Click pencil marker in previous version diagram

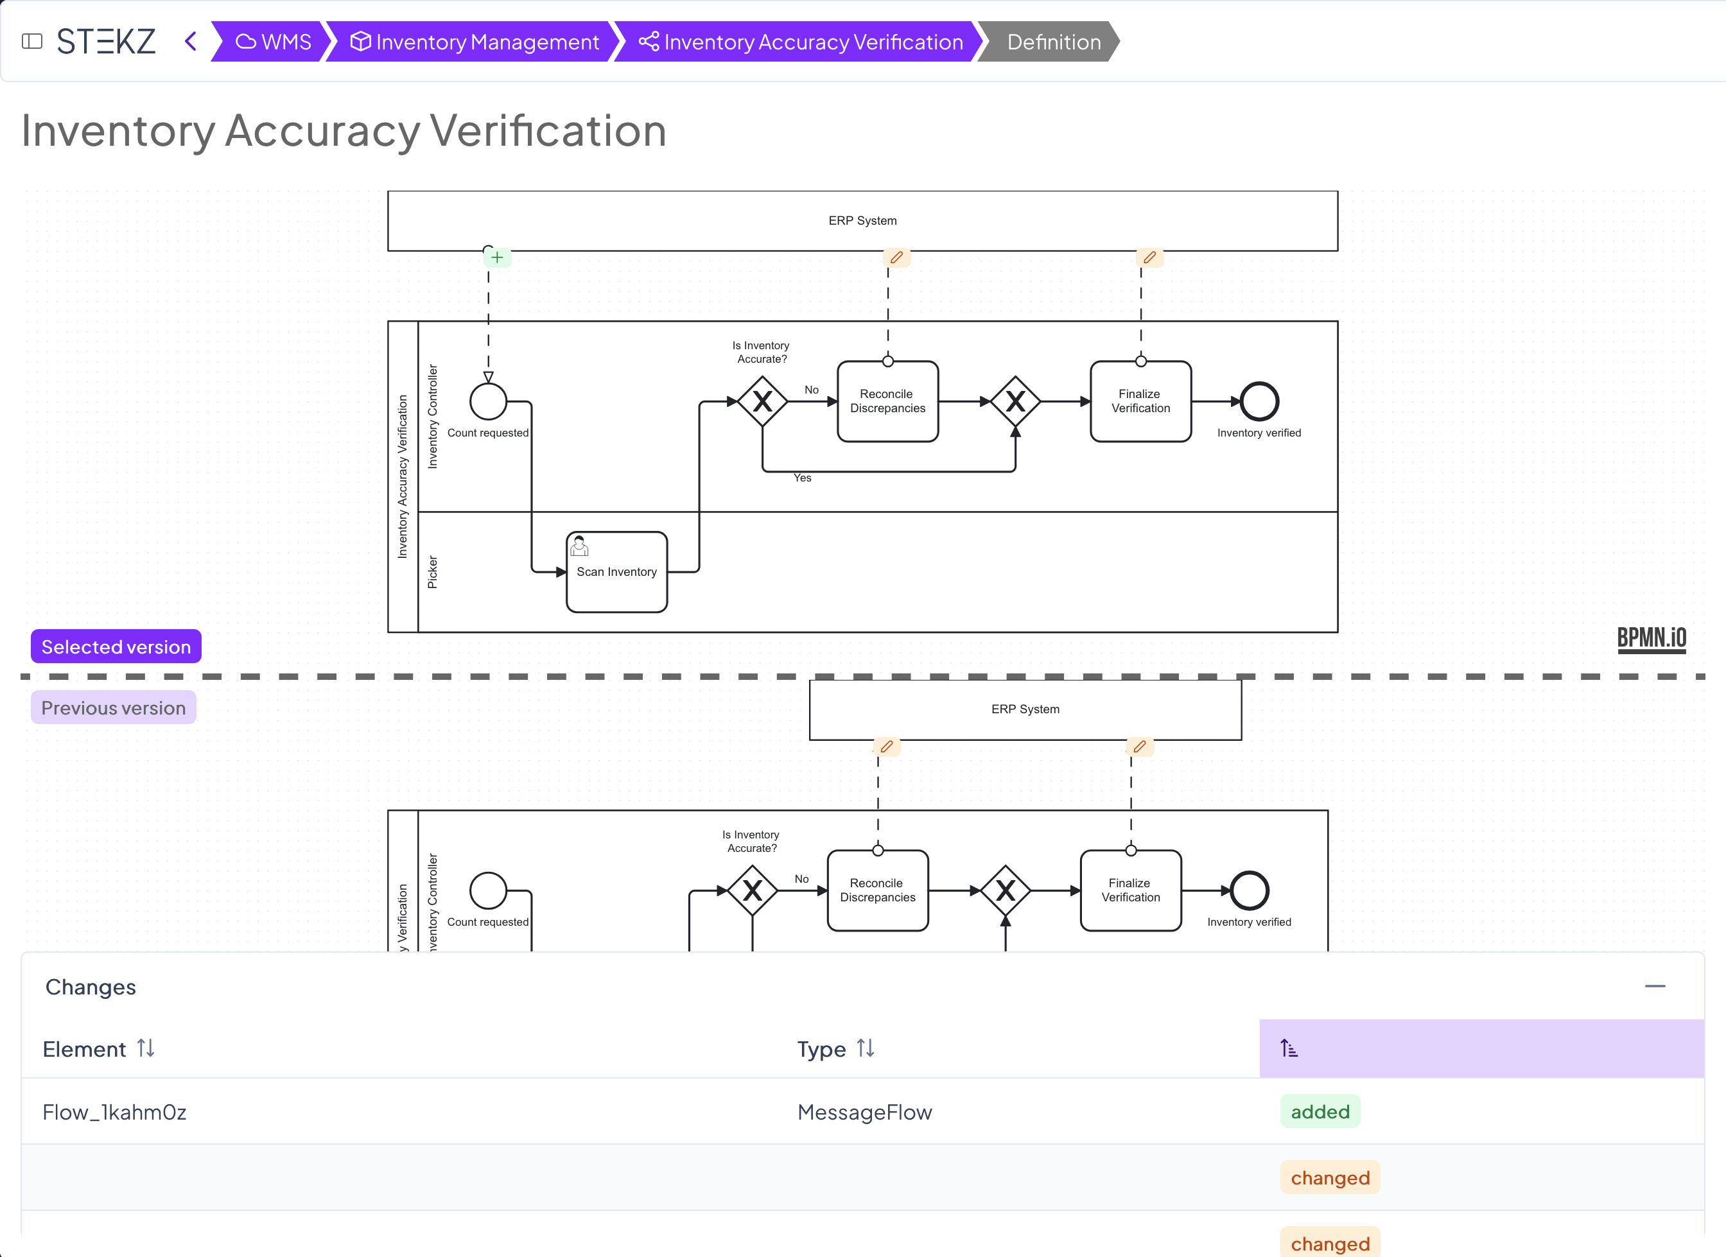point(887,747)
